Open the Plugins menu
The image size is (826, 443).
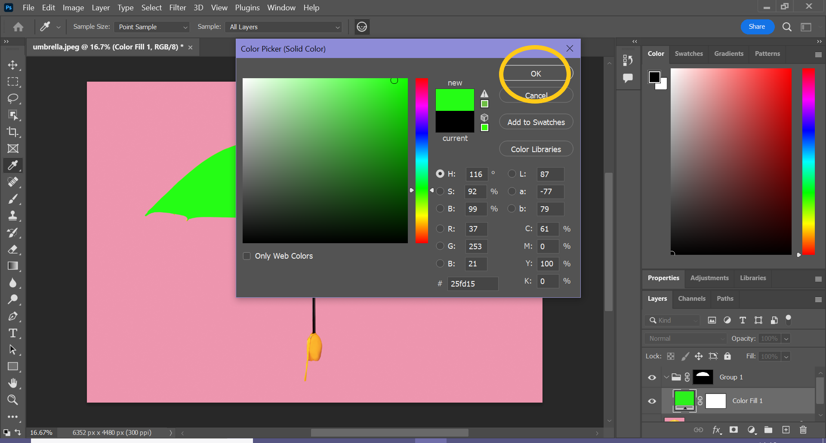pyautogui.click(x=247, y=8)
